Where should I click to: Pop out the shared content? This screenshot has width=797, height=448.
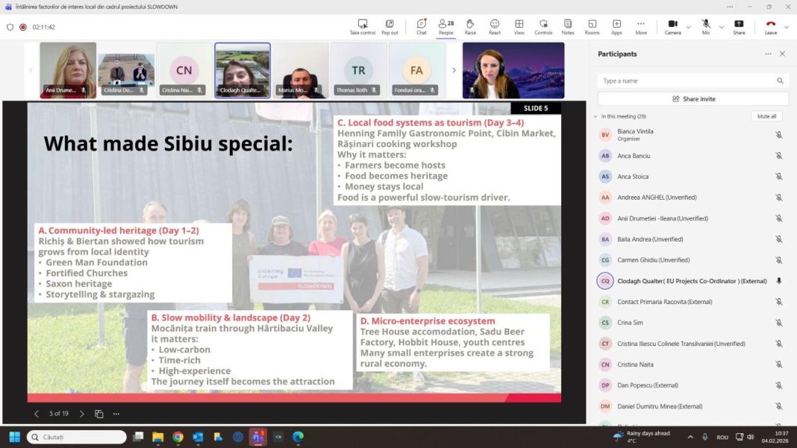tap(390, 27)
